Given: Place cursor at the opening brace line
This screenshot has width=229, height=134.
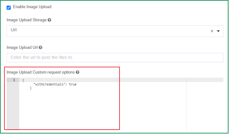Looking at the screenshot, I should (23, 80).
